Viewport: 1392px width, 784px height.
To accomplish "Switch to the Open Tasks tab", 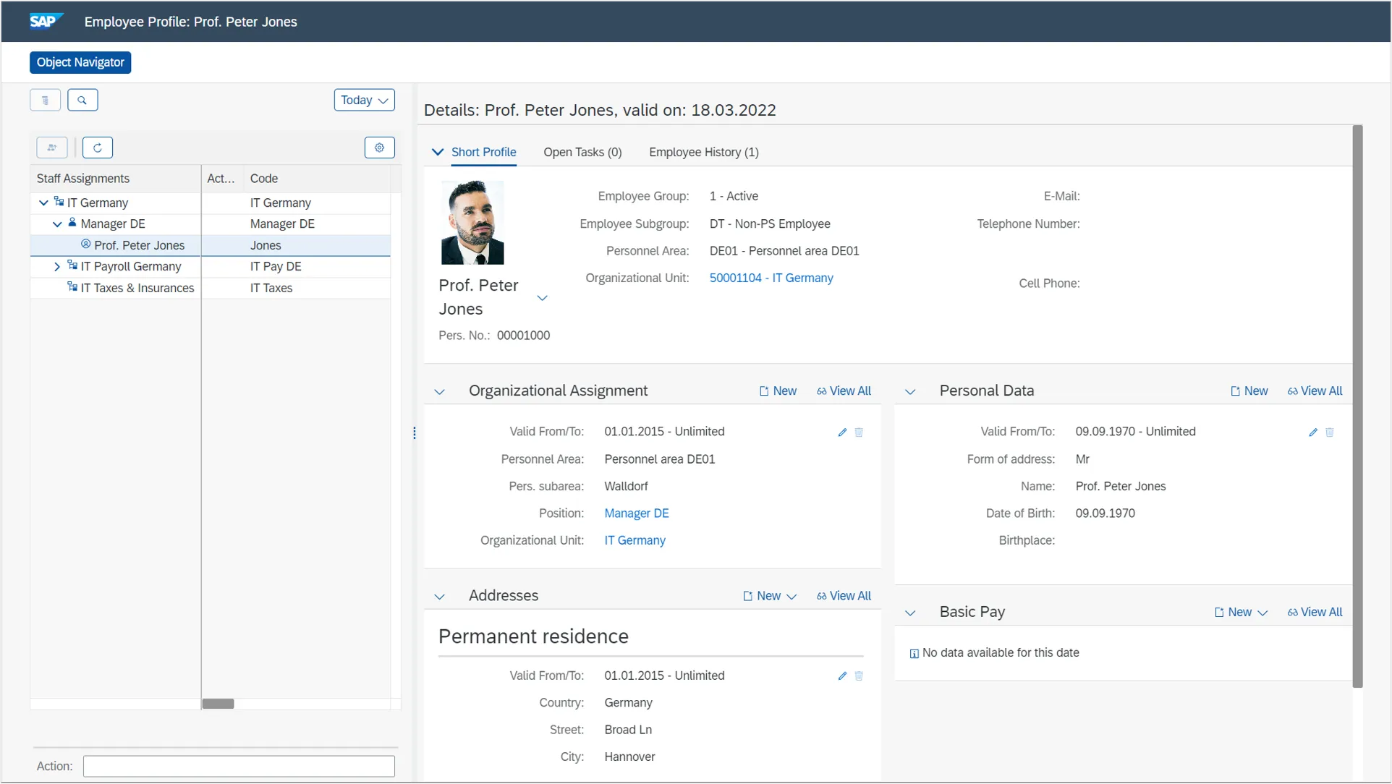I will (583, 152).
